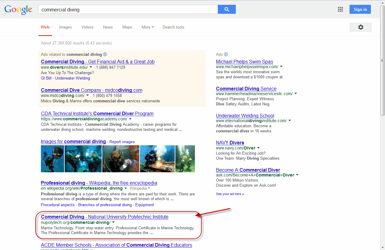Open dropdown arrow beside nupolytech.org URL

click(x=113, y=222)
